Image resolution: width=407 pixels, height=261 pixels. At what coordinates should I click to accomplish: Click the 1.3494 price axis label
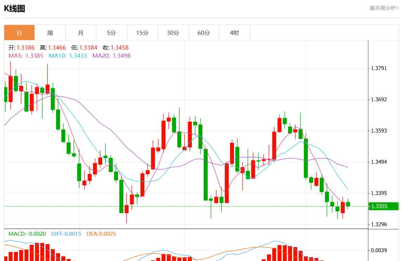point(379,162)
